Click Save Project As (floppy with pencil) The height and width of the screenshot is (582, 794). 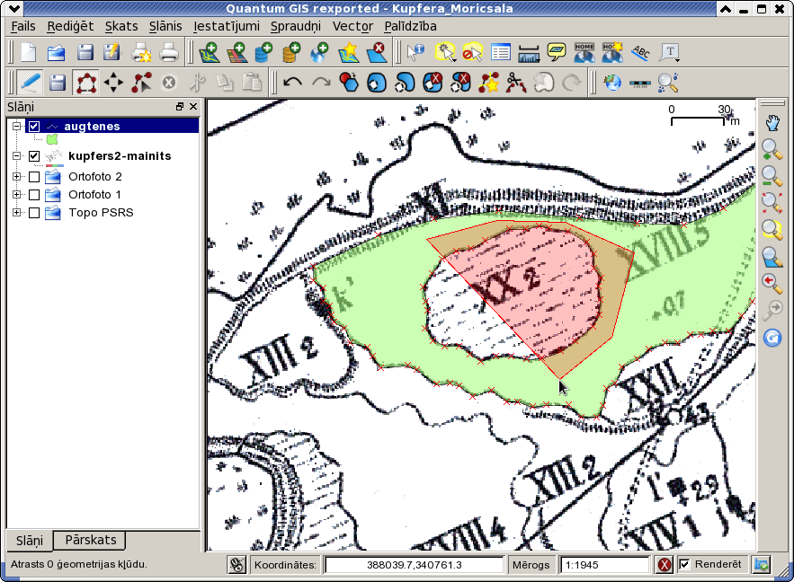pos(112,52)
